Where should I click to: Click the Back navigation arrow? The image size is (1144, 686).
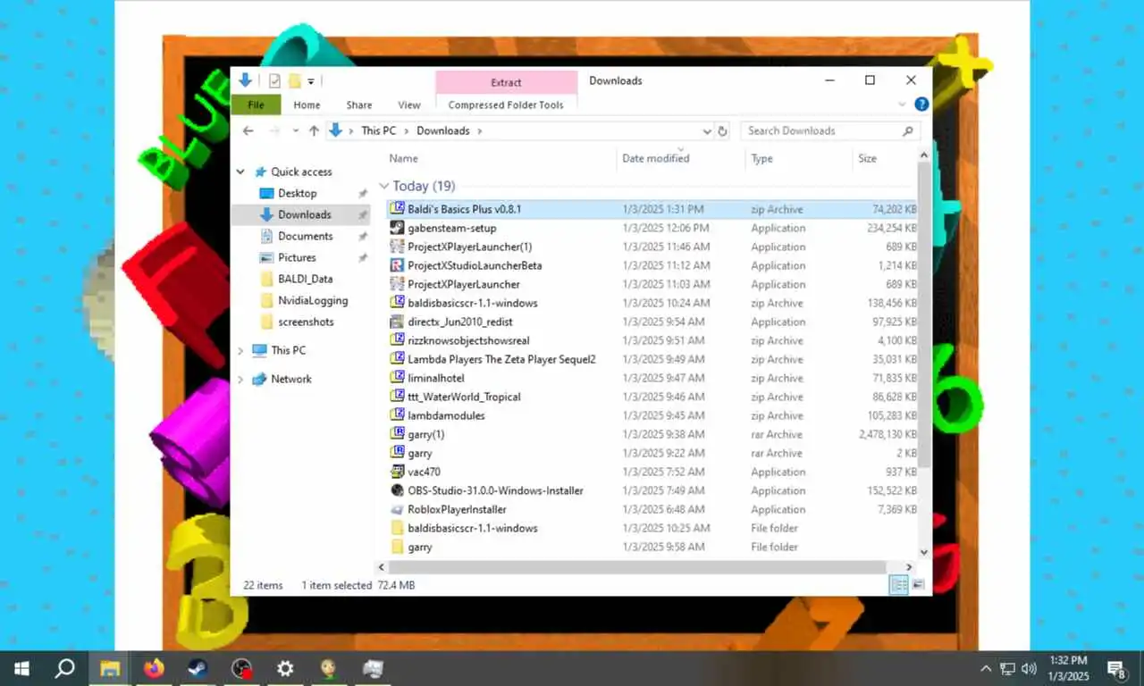point(248,130)
